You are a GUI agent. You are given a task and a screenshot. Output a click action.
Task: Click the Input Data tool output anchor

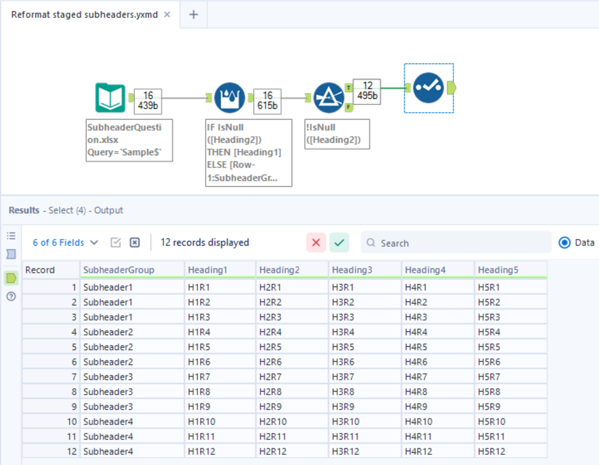131,98
